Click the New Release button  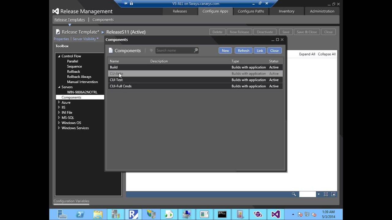[x=239, y=32]
